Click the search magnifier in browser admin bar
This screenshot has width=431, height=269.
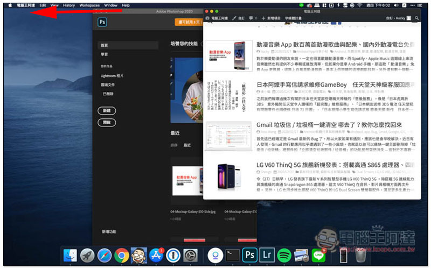(x=416, y=18)
